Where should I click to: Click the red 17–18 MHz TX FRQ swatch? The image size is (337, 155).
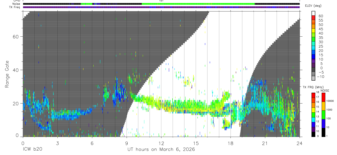click(313, 95)
